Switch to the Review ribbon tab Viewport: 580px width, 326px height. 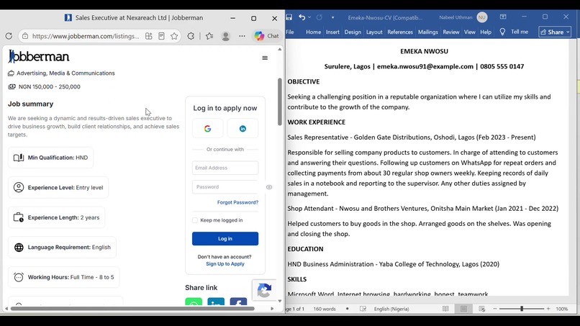click(x=451, y=32)
